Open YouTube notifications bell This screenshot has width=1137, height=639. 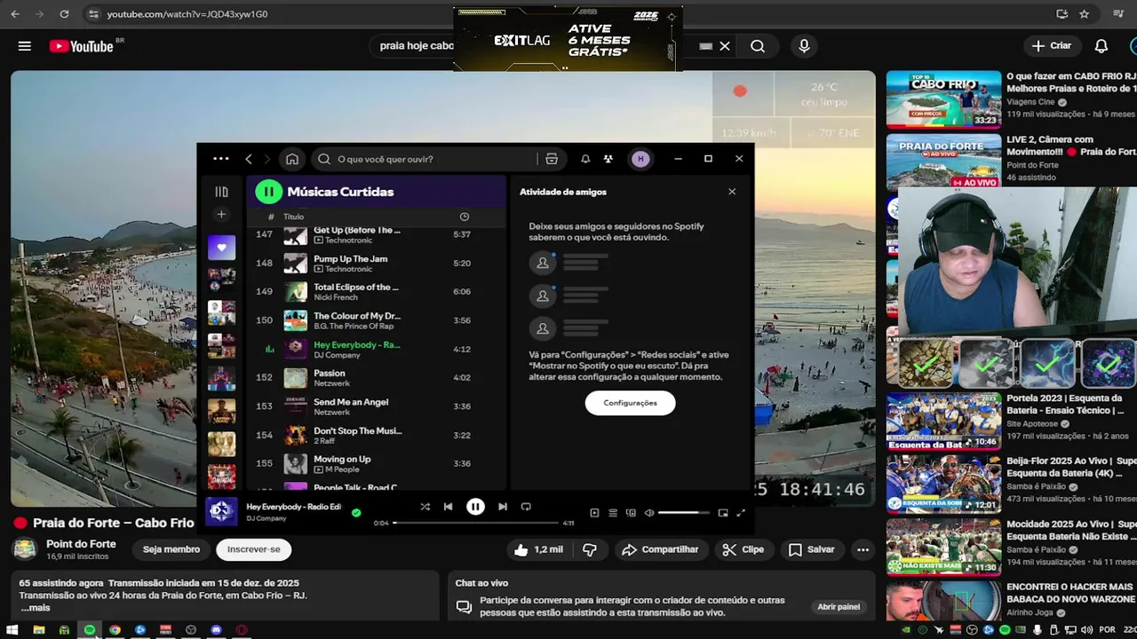click(x=1101, y=46)
